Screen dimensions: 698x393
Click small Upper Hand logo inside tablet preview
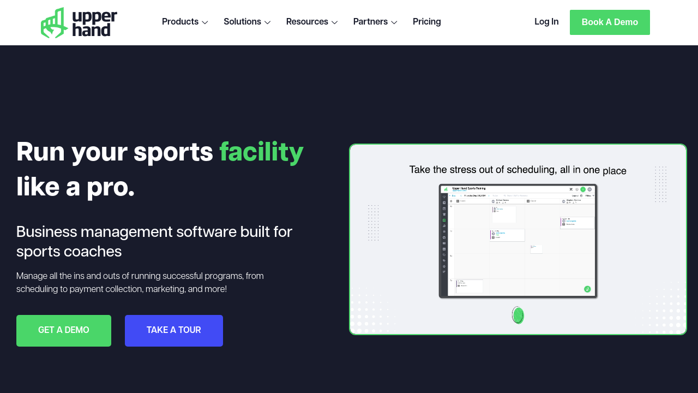pos(446,189)
